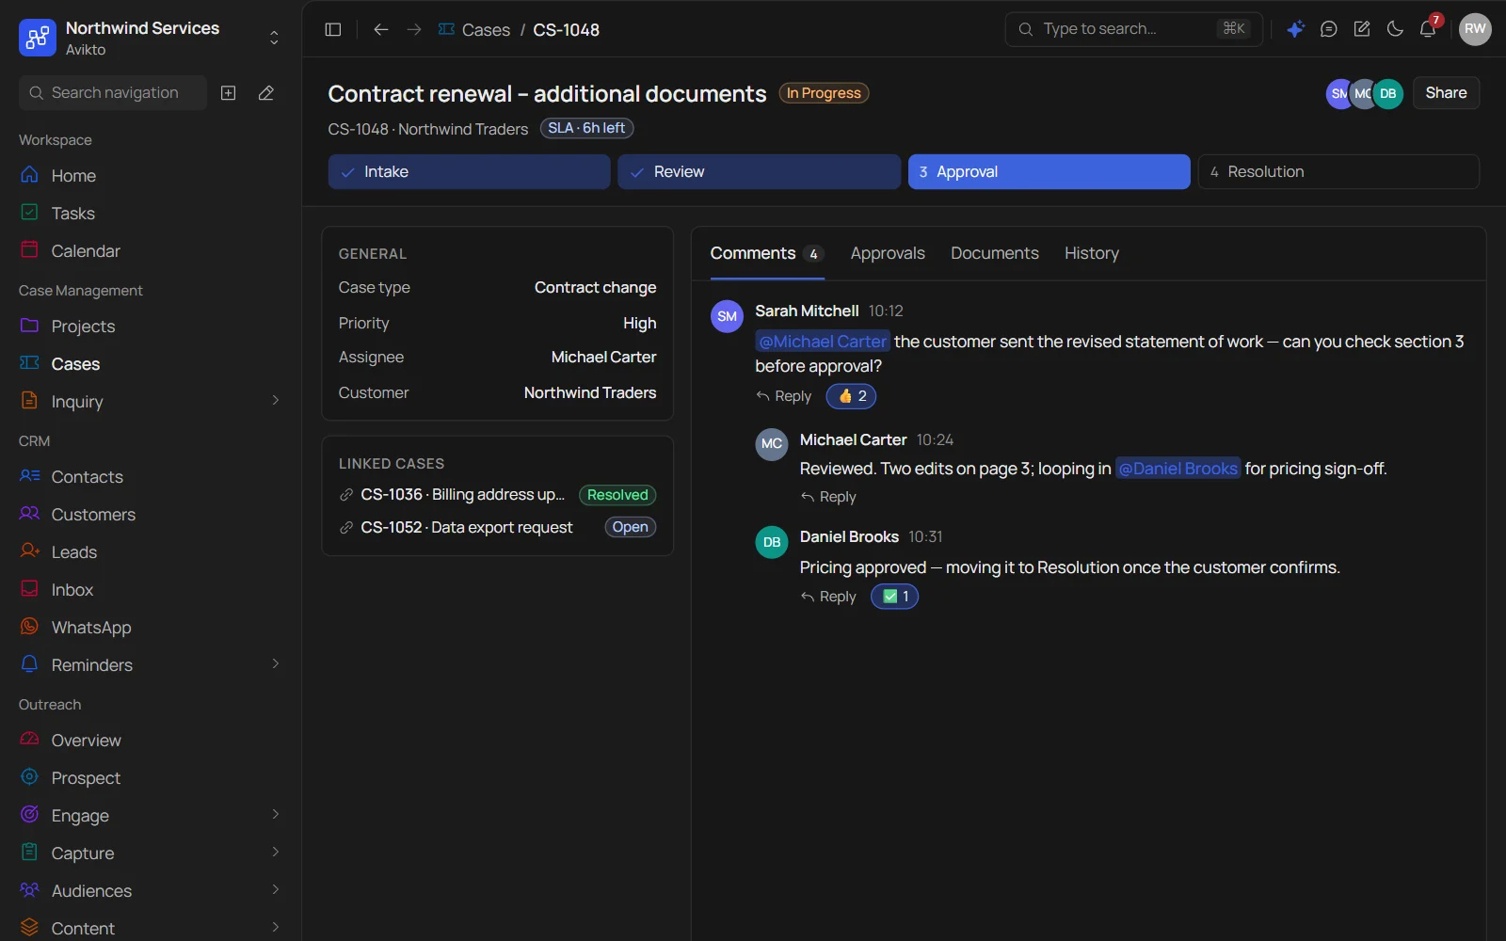
Task: Switch to the Approvals tab
Action: pos(888,253)
